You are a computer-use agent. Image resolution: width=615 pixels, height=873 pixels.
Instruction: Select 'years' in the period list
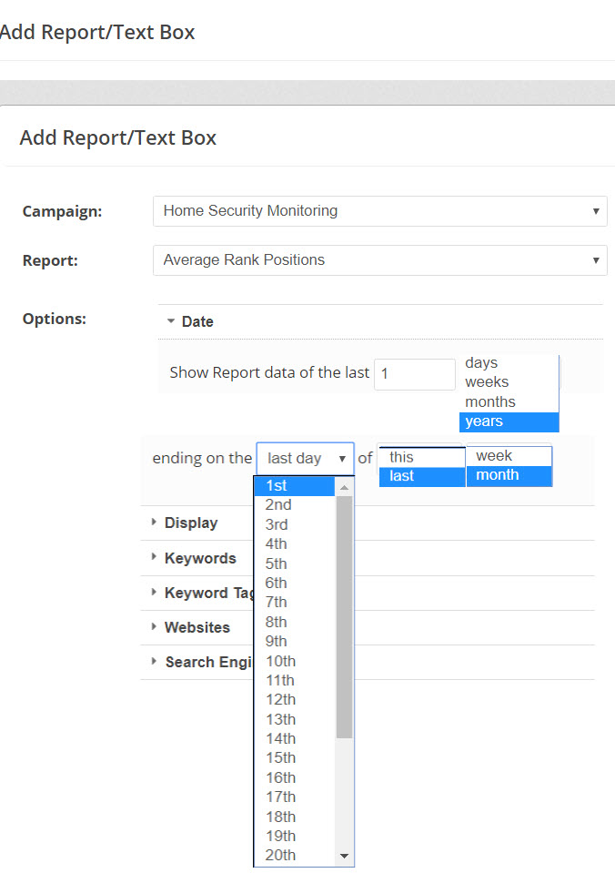483,421
